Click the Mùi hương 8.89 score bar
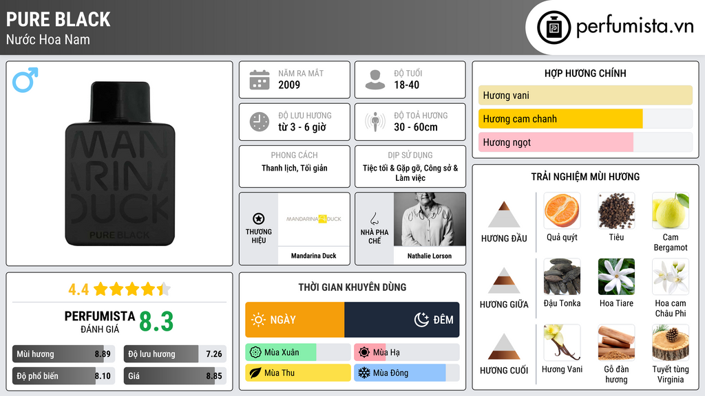 pyautogui.click(x=63, y=354)
